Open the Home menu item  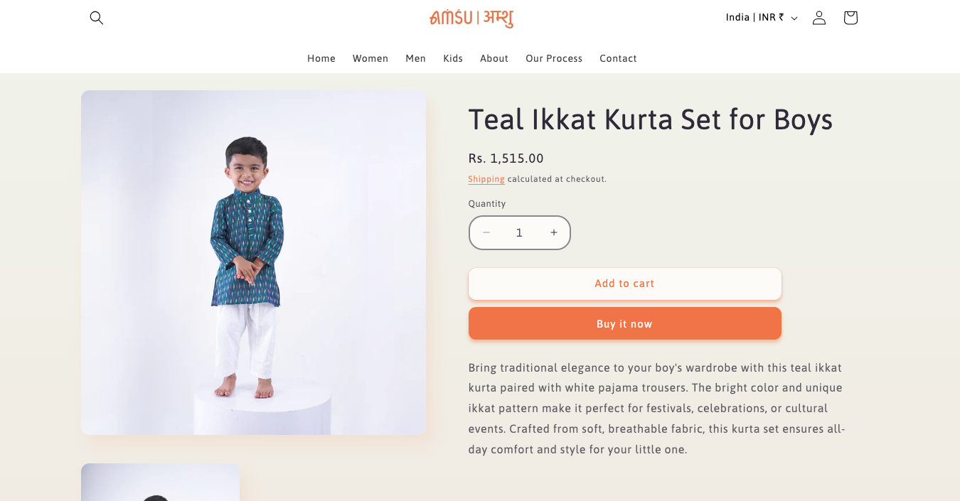coord(321,58)
